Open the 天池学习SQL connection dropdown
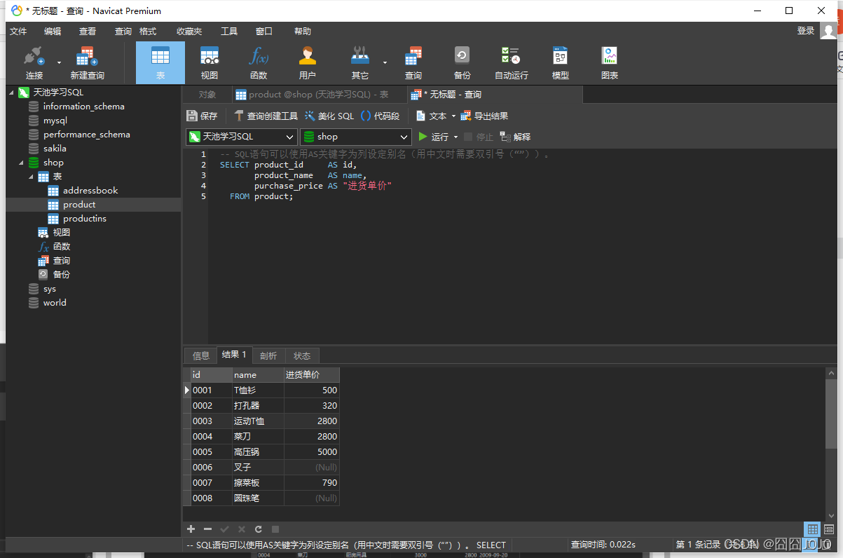 (x=241, y=137)
